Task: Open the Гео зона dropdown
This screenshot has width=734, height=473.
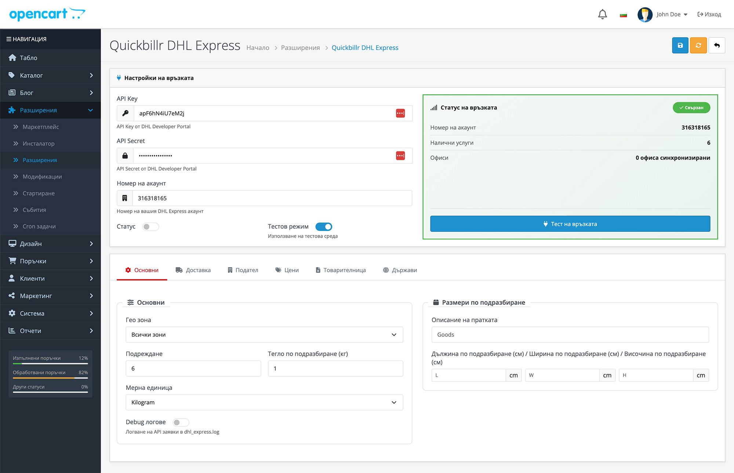Action: coord(264,335)
